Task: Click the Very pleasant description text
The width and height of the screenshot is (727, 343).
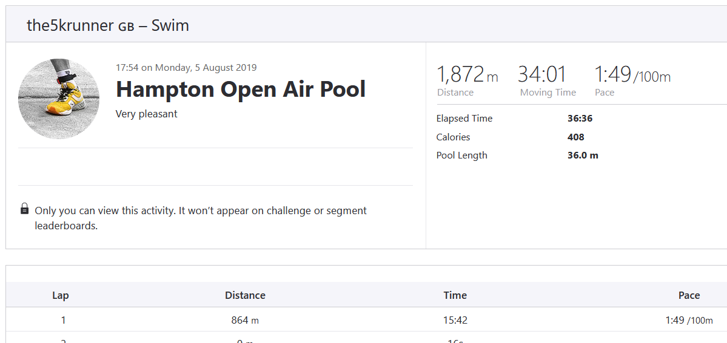Action: [x=146, y=114]
